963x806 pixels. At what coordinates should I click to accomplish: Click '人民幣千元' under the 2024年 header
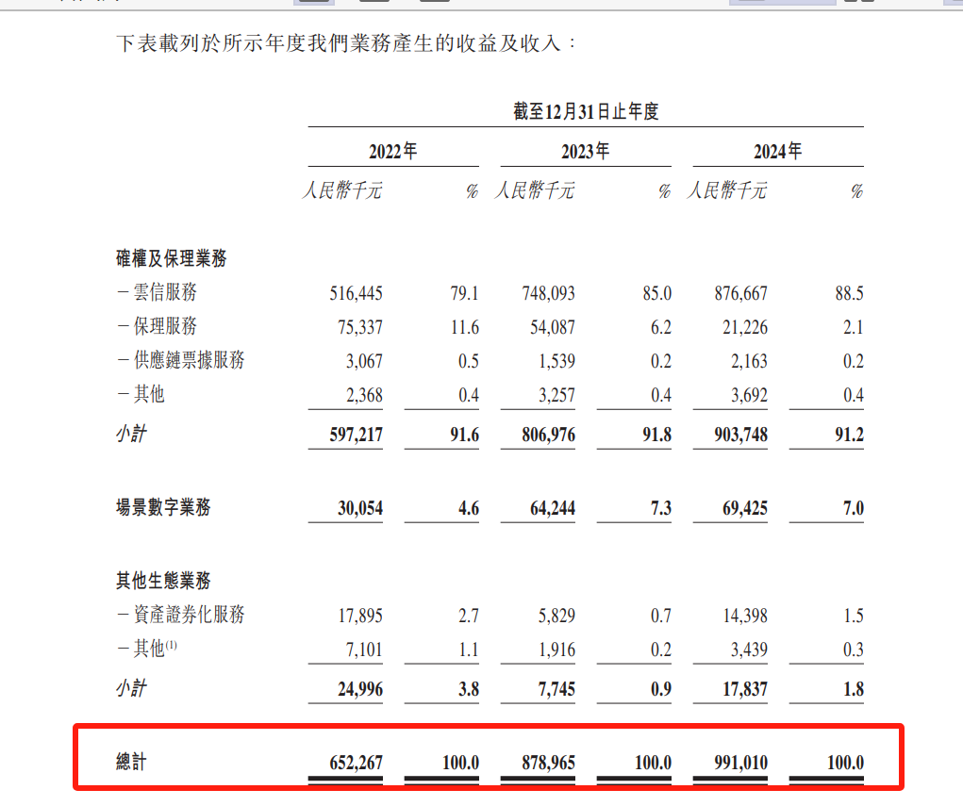[x=726, y=190]
